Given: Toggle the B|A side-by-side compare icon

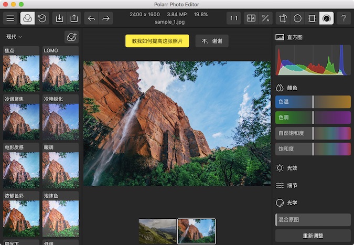Looking at the screenshot, I should click(x=251, y=18).
